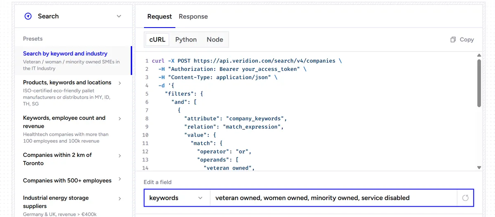Click the keywords value input field
This screenshot has height=217, width=495.
(333, 198)
